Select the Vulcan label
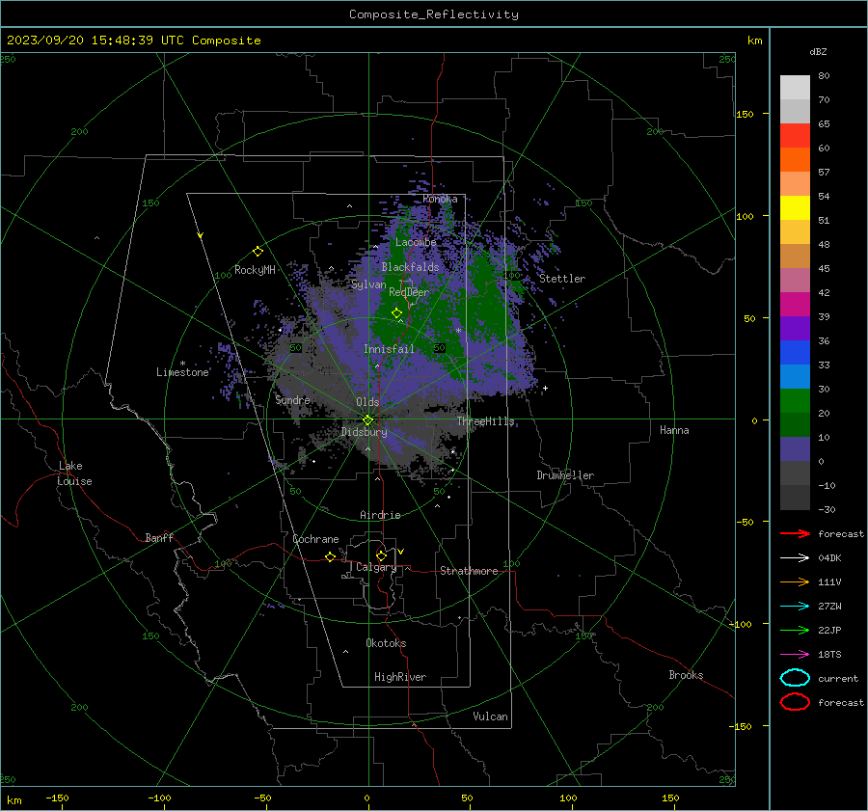 click(490, 716)
